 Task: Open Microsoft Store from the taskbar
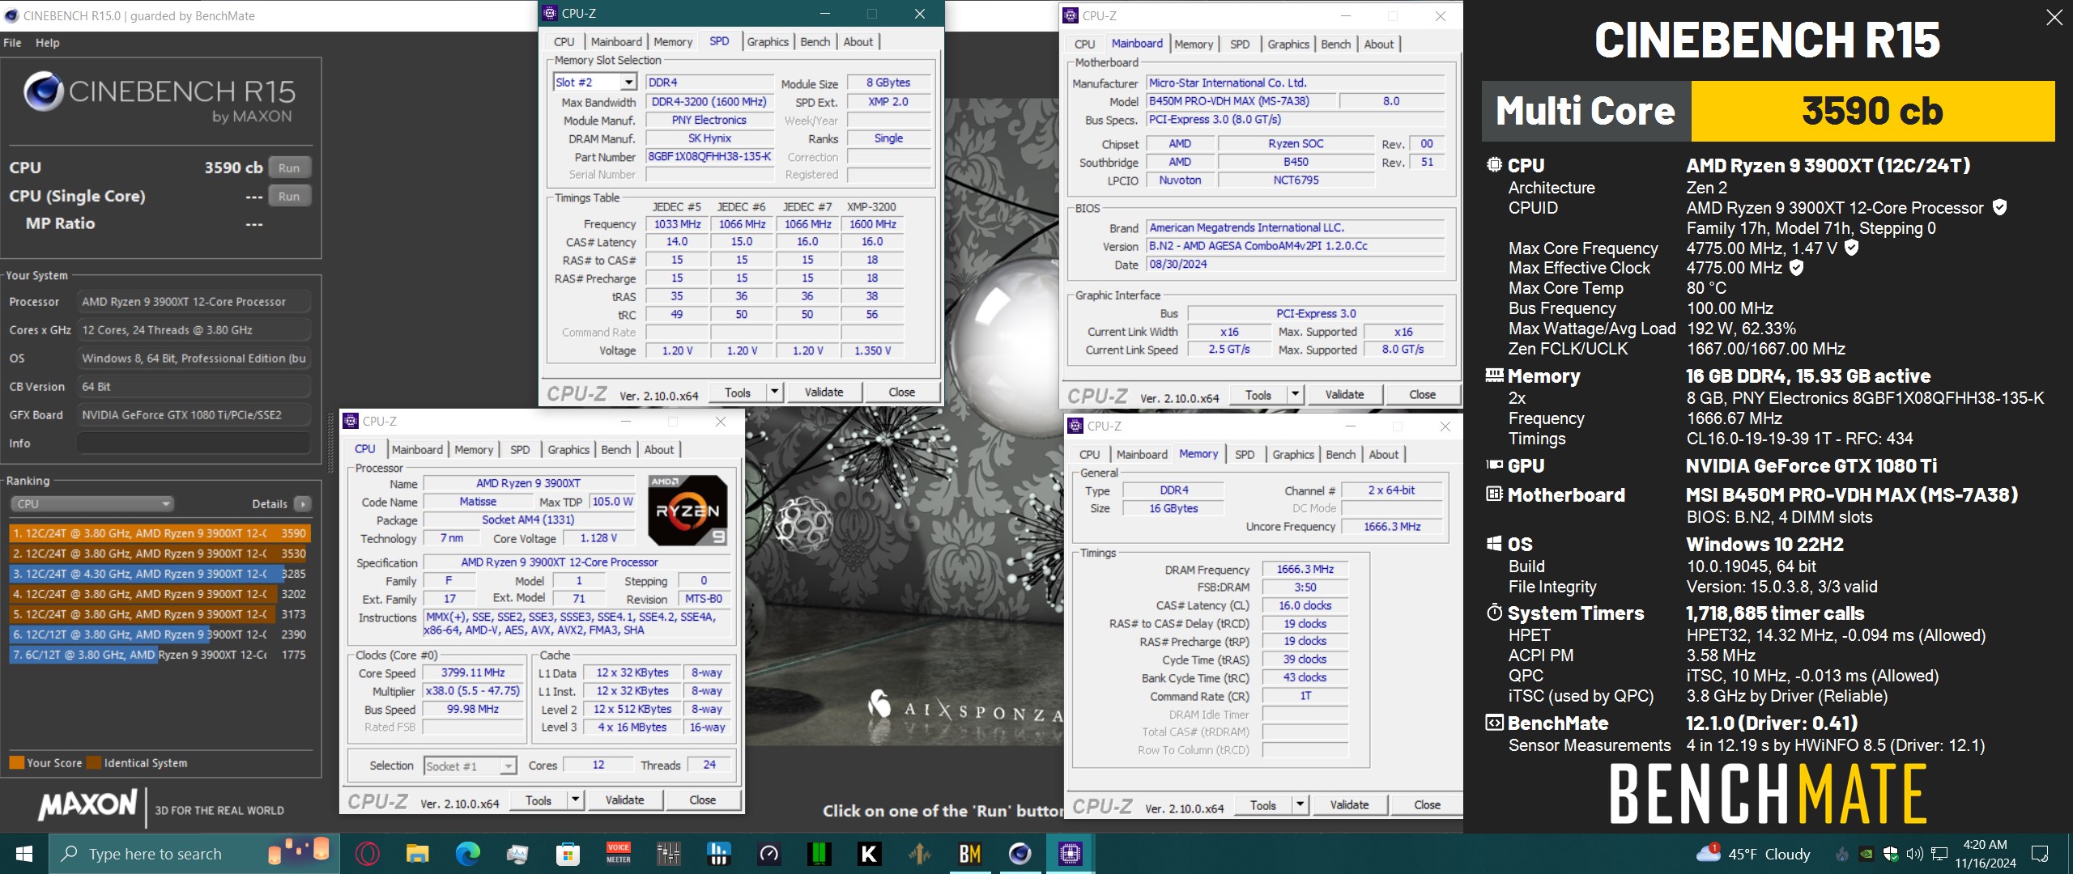pos(568,854)
